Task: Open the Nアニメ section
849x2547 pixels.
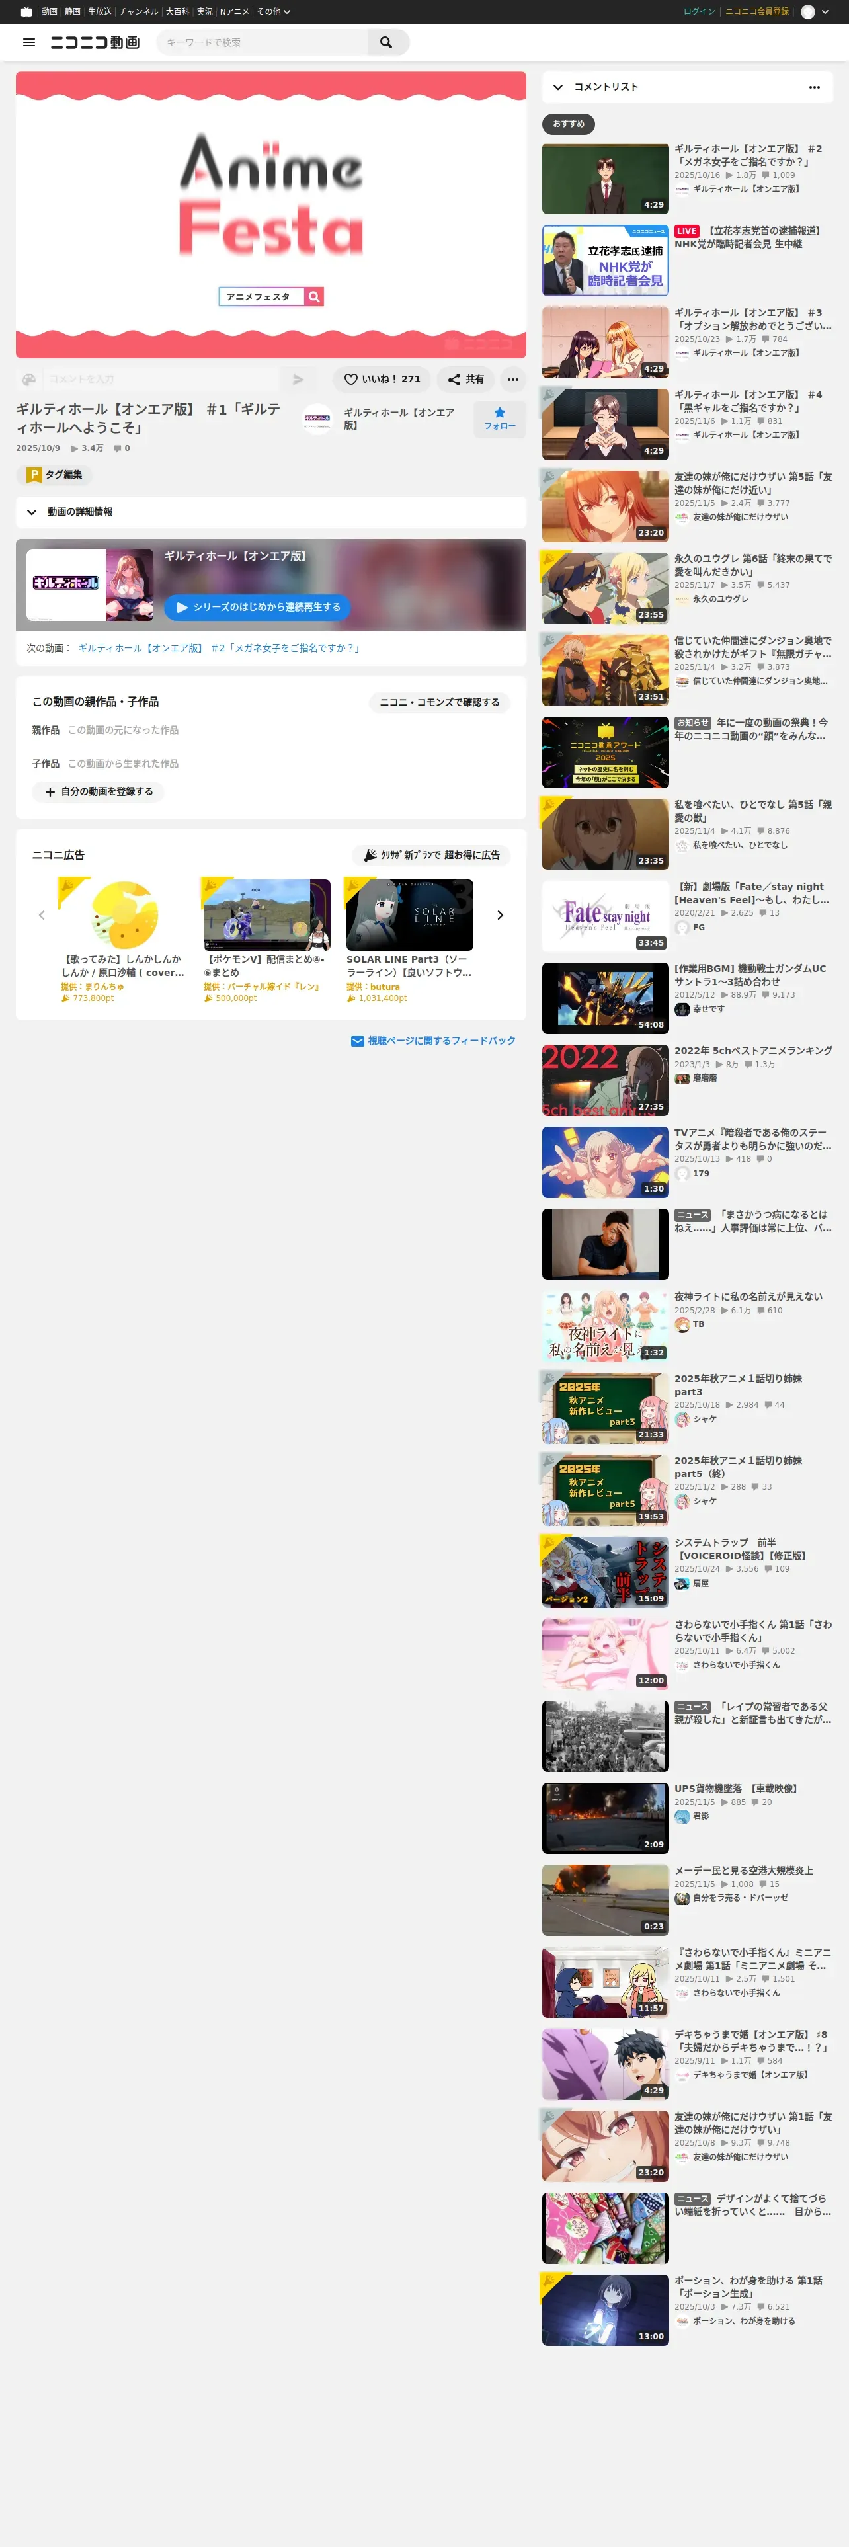Action: tap(234, 12)
